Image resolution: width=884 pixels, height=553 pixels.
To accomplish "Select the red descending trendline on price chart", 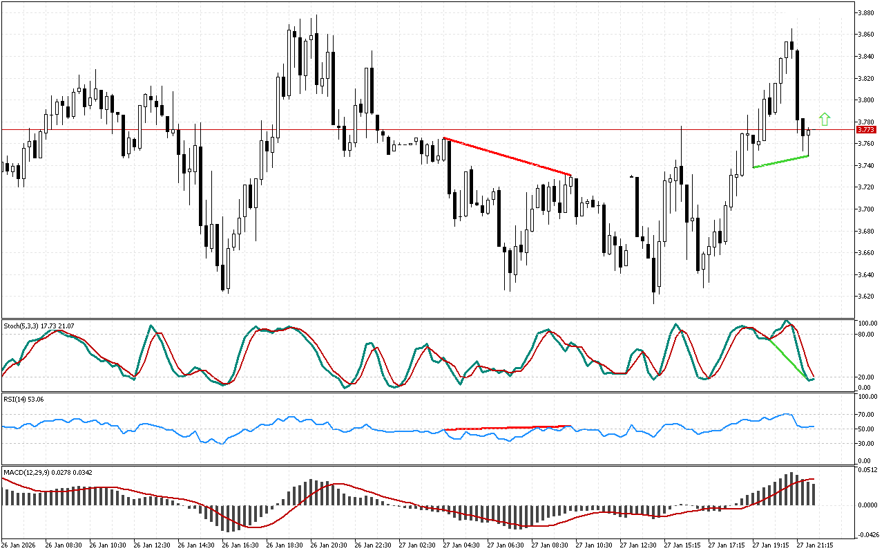I will tap(508, 157).
